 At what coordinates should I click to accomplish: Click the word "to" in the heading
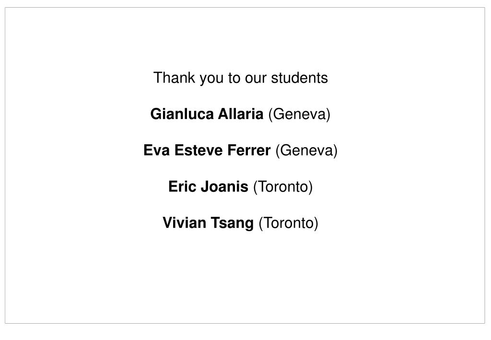234,78
